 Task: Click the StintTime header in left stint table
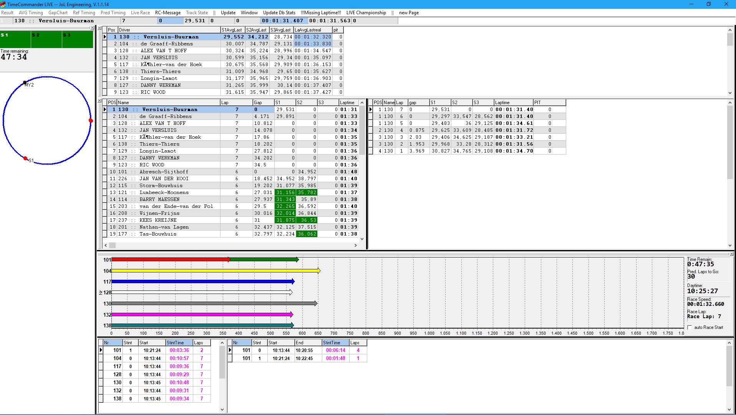point(179,343)
